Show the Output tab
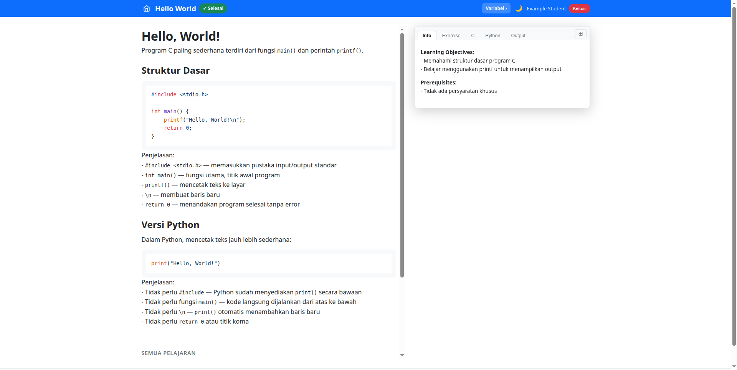This screenshot has height=370, width=737. pyautogui.click(x=518, y=36)
